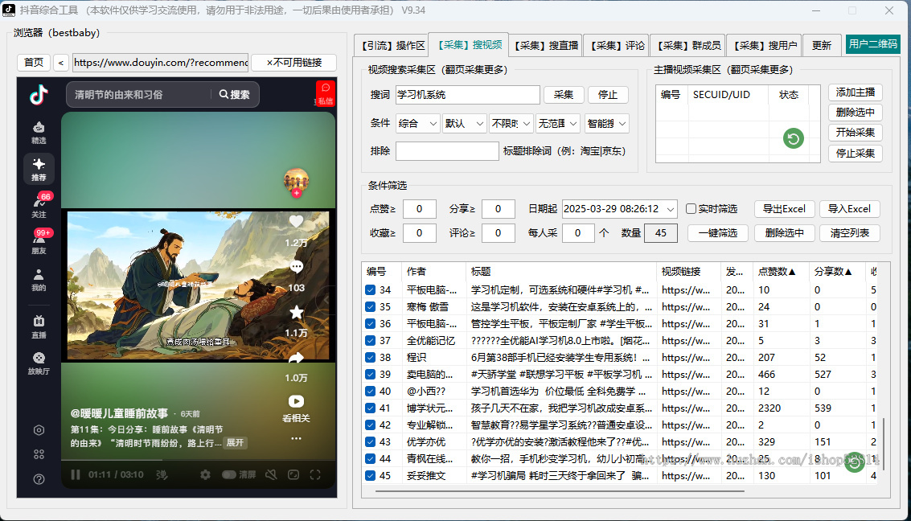The width and height of the screenshot is (911, 521).
Task: Open the 综合 condition dropdown
Action: tap(418, 123)
